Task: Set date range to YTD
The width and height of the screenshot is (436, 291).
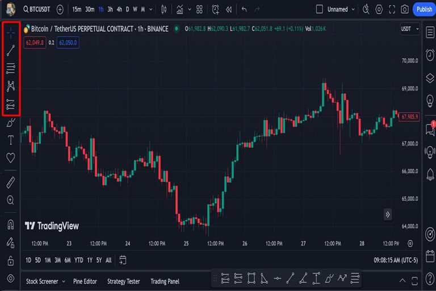Action: pyautogui.click(x=79, y=260)
